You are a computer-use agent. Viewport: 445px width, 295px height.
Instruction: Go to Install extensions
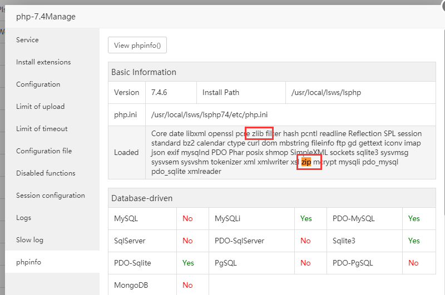43,62
